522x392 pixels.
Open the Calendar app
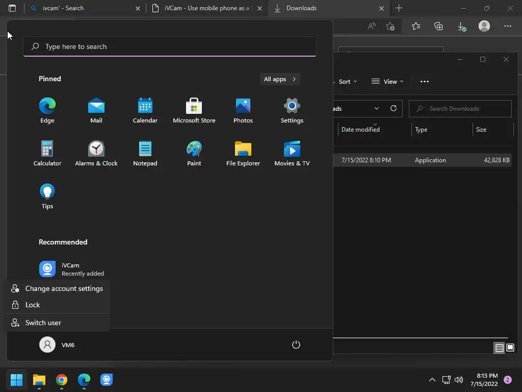pos(145,111)
